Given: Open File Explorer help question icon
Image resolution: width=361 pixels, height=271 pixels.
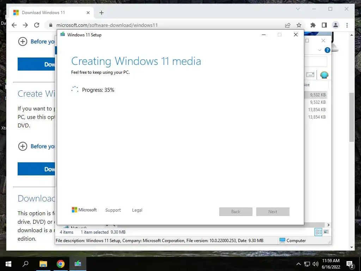Looking at the screenshot, I should pos(328,50).
